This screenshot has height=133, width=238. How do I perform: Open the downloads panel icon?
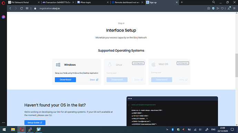tap(229, 8)
